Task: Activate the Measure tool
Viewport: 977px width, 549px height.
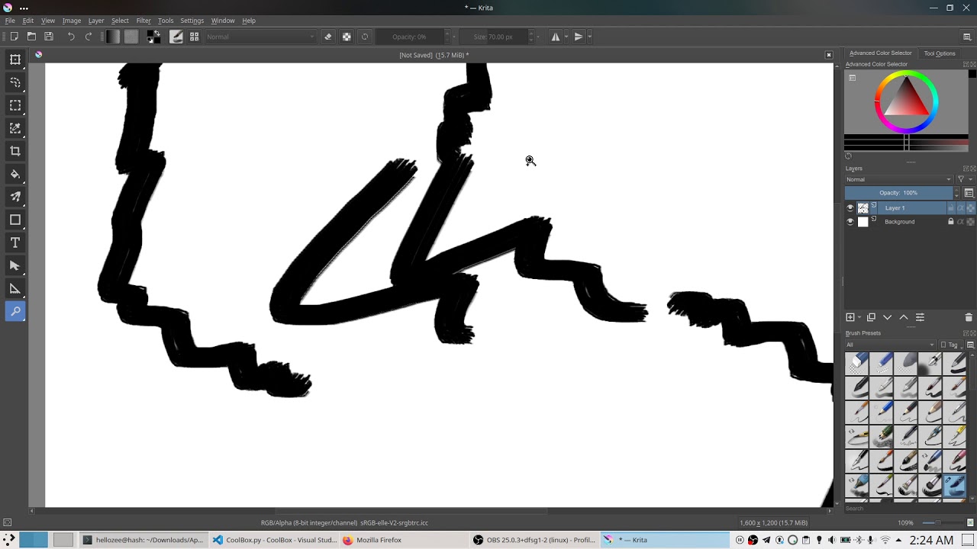Action: pyautogui.click(x=15, y=288)
